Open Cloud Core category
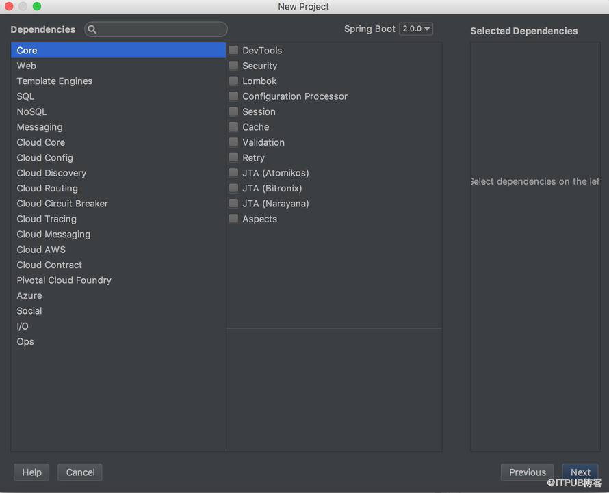Image resolution: width=609 pixels, height=493 pixels. click(118, 142)
